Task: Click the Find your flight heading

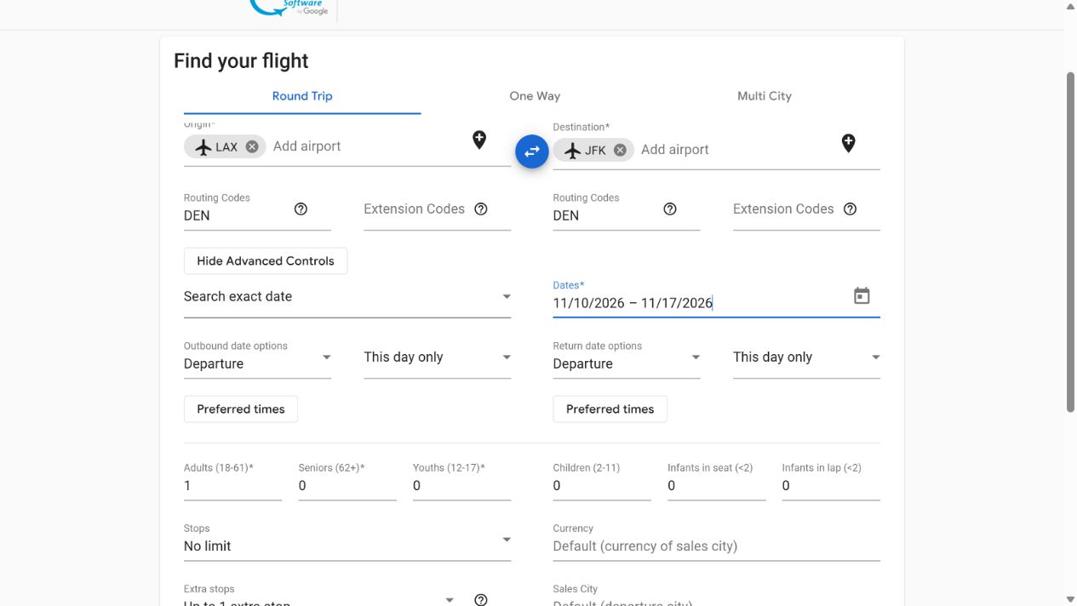Action: 241,61
